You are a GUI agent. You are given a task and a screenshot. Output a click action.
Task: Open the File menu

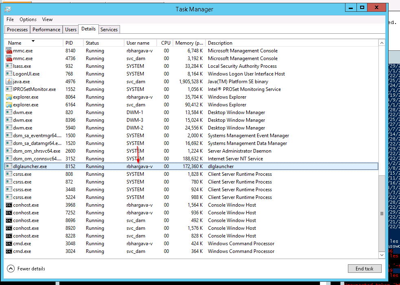pos(10,19)
